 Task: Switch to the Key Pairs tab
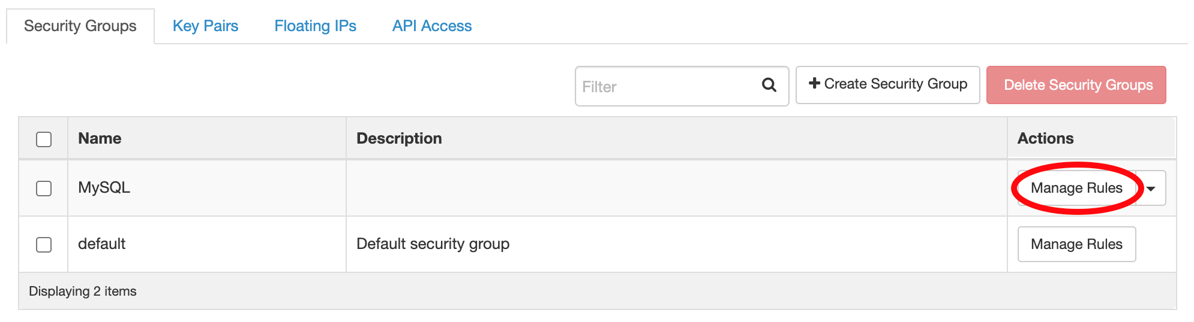(205, 26)
